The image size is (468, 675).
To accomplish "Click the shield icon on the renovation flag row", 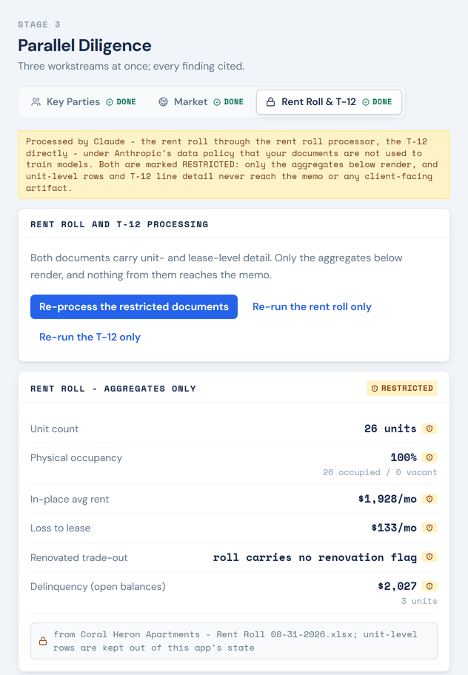I will (x=429, y=557).
